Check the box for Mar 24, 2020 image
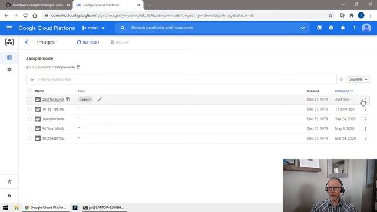This screenshot has height=212, width=377. coord(30,138)
